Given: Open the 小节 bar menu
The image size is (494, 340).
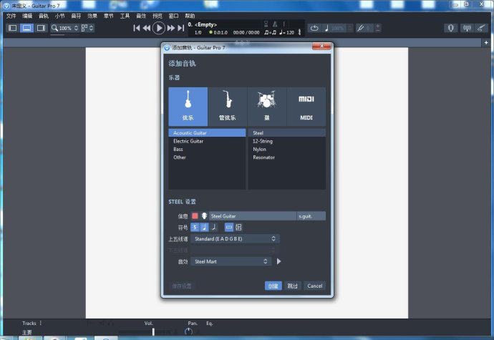Looking at the screenshot, I should (60, 16).
